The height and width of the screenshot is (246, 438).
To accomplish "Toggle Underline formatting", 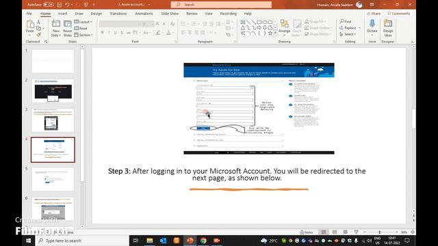I will [116, 33].
